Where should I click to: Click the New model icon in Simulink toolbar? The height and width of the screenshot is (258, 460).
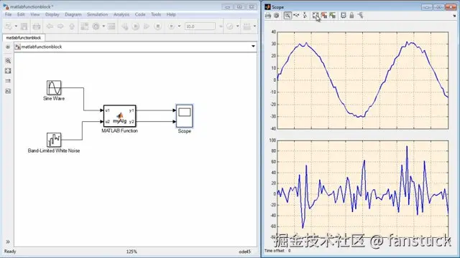[x=9, y=27]
